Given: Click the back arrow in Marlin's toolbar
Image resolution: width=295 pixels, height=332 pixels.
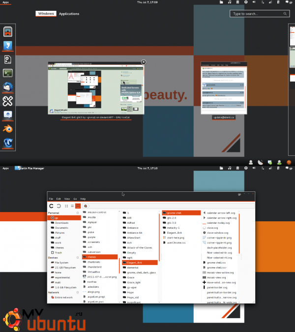Looking at the screenshot, I should tap(51, 206).
